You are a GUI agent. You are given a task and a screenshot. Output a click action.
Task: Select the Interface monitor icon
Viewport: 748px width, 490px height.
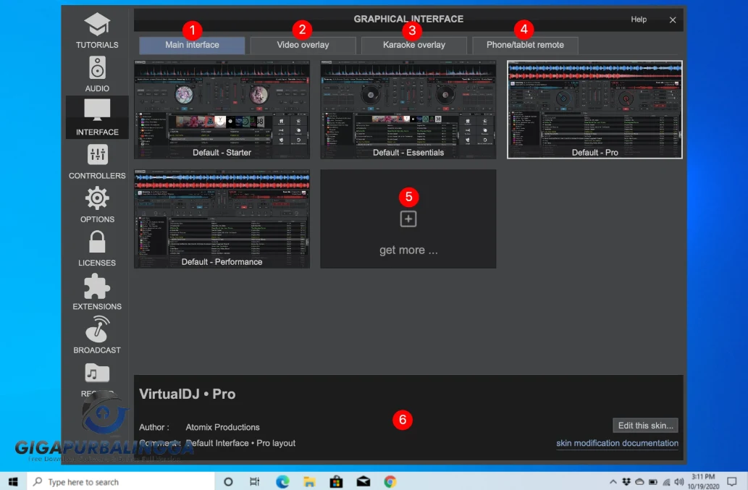pos(97,111)
